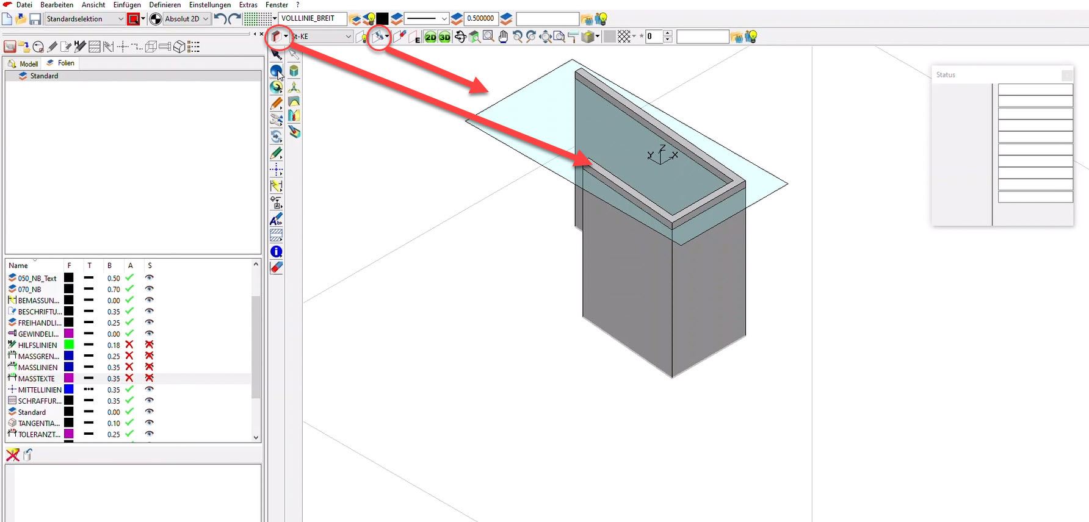
Task: Toggle the red X active flag for HILFSLINIEN
Action: coord(129,345)
